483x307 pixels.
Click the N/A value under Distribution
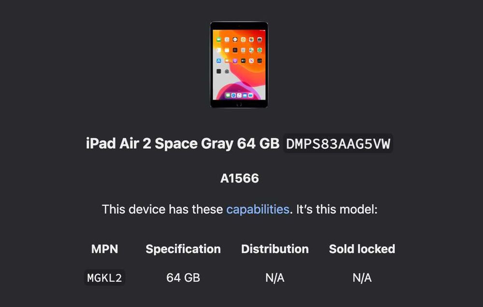click(x=275, y=278)
